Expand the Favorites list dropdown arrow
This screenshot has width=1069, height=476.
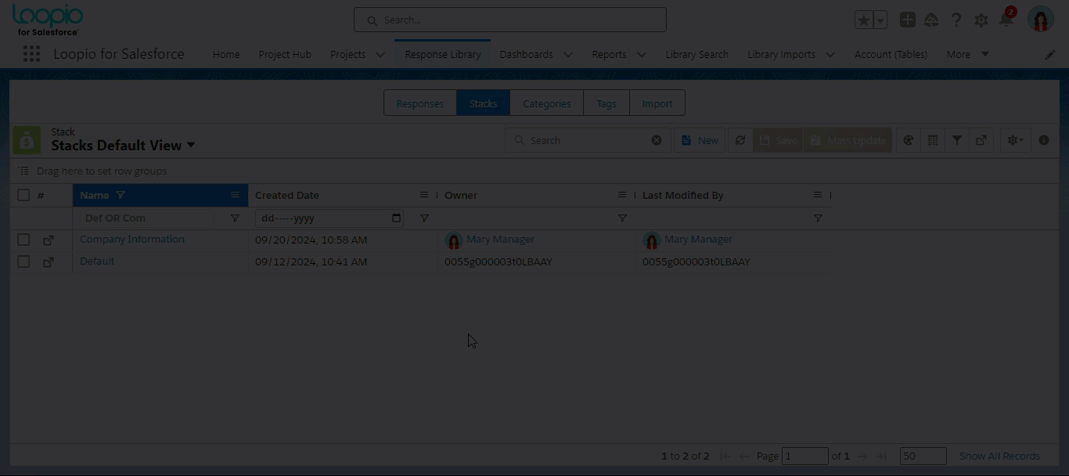(880, 20)
